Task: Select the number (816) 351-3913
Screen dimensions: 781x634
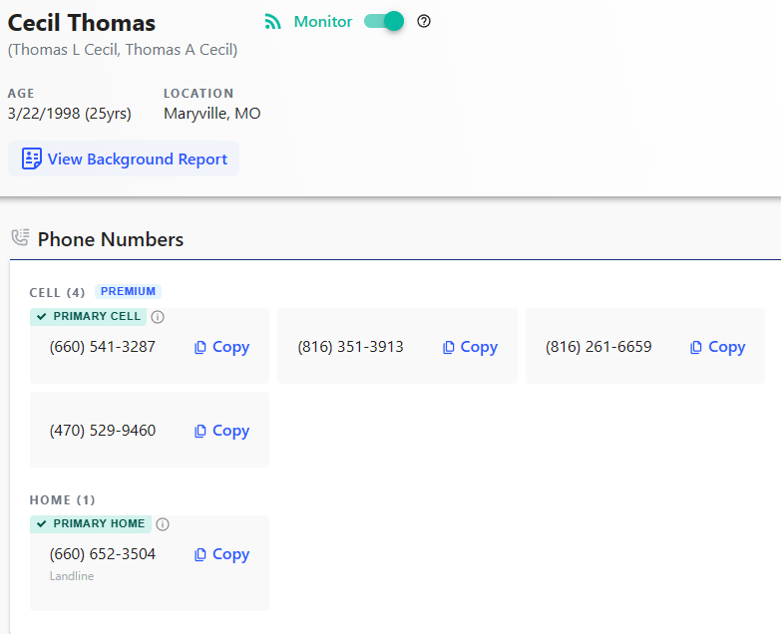Action: pyautogui.click(x=351, y=347)
